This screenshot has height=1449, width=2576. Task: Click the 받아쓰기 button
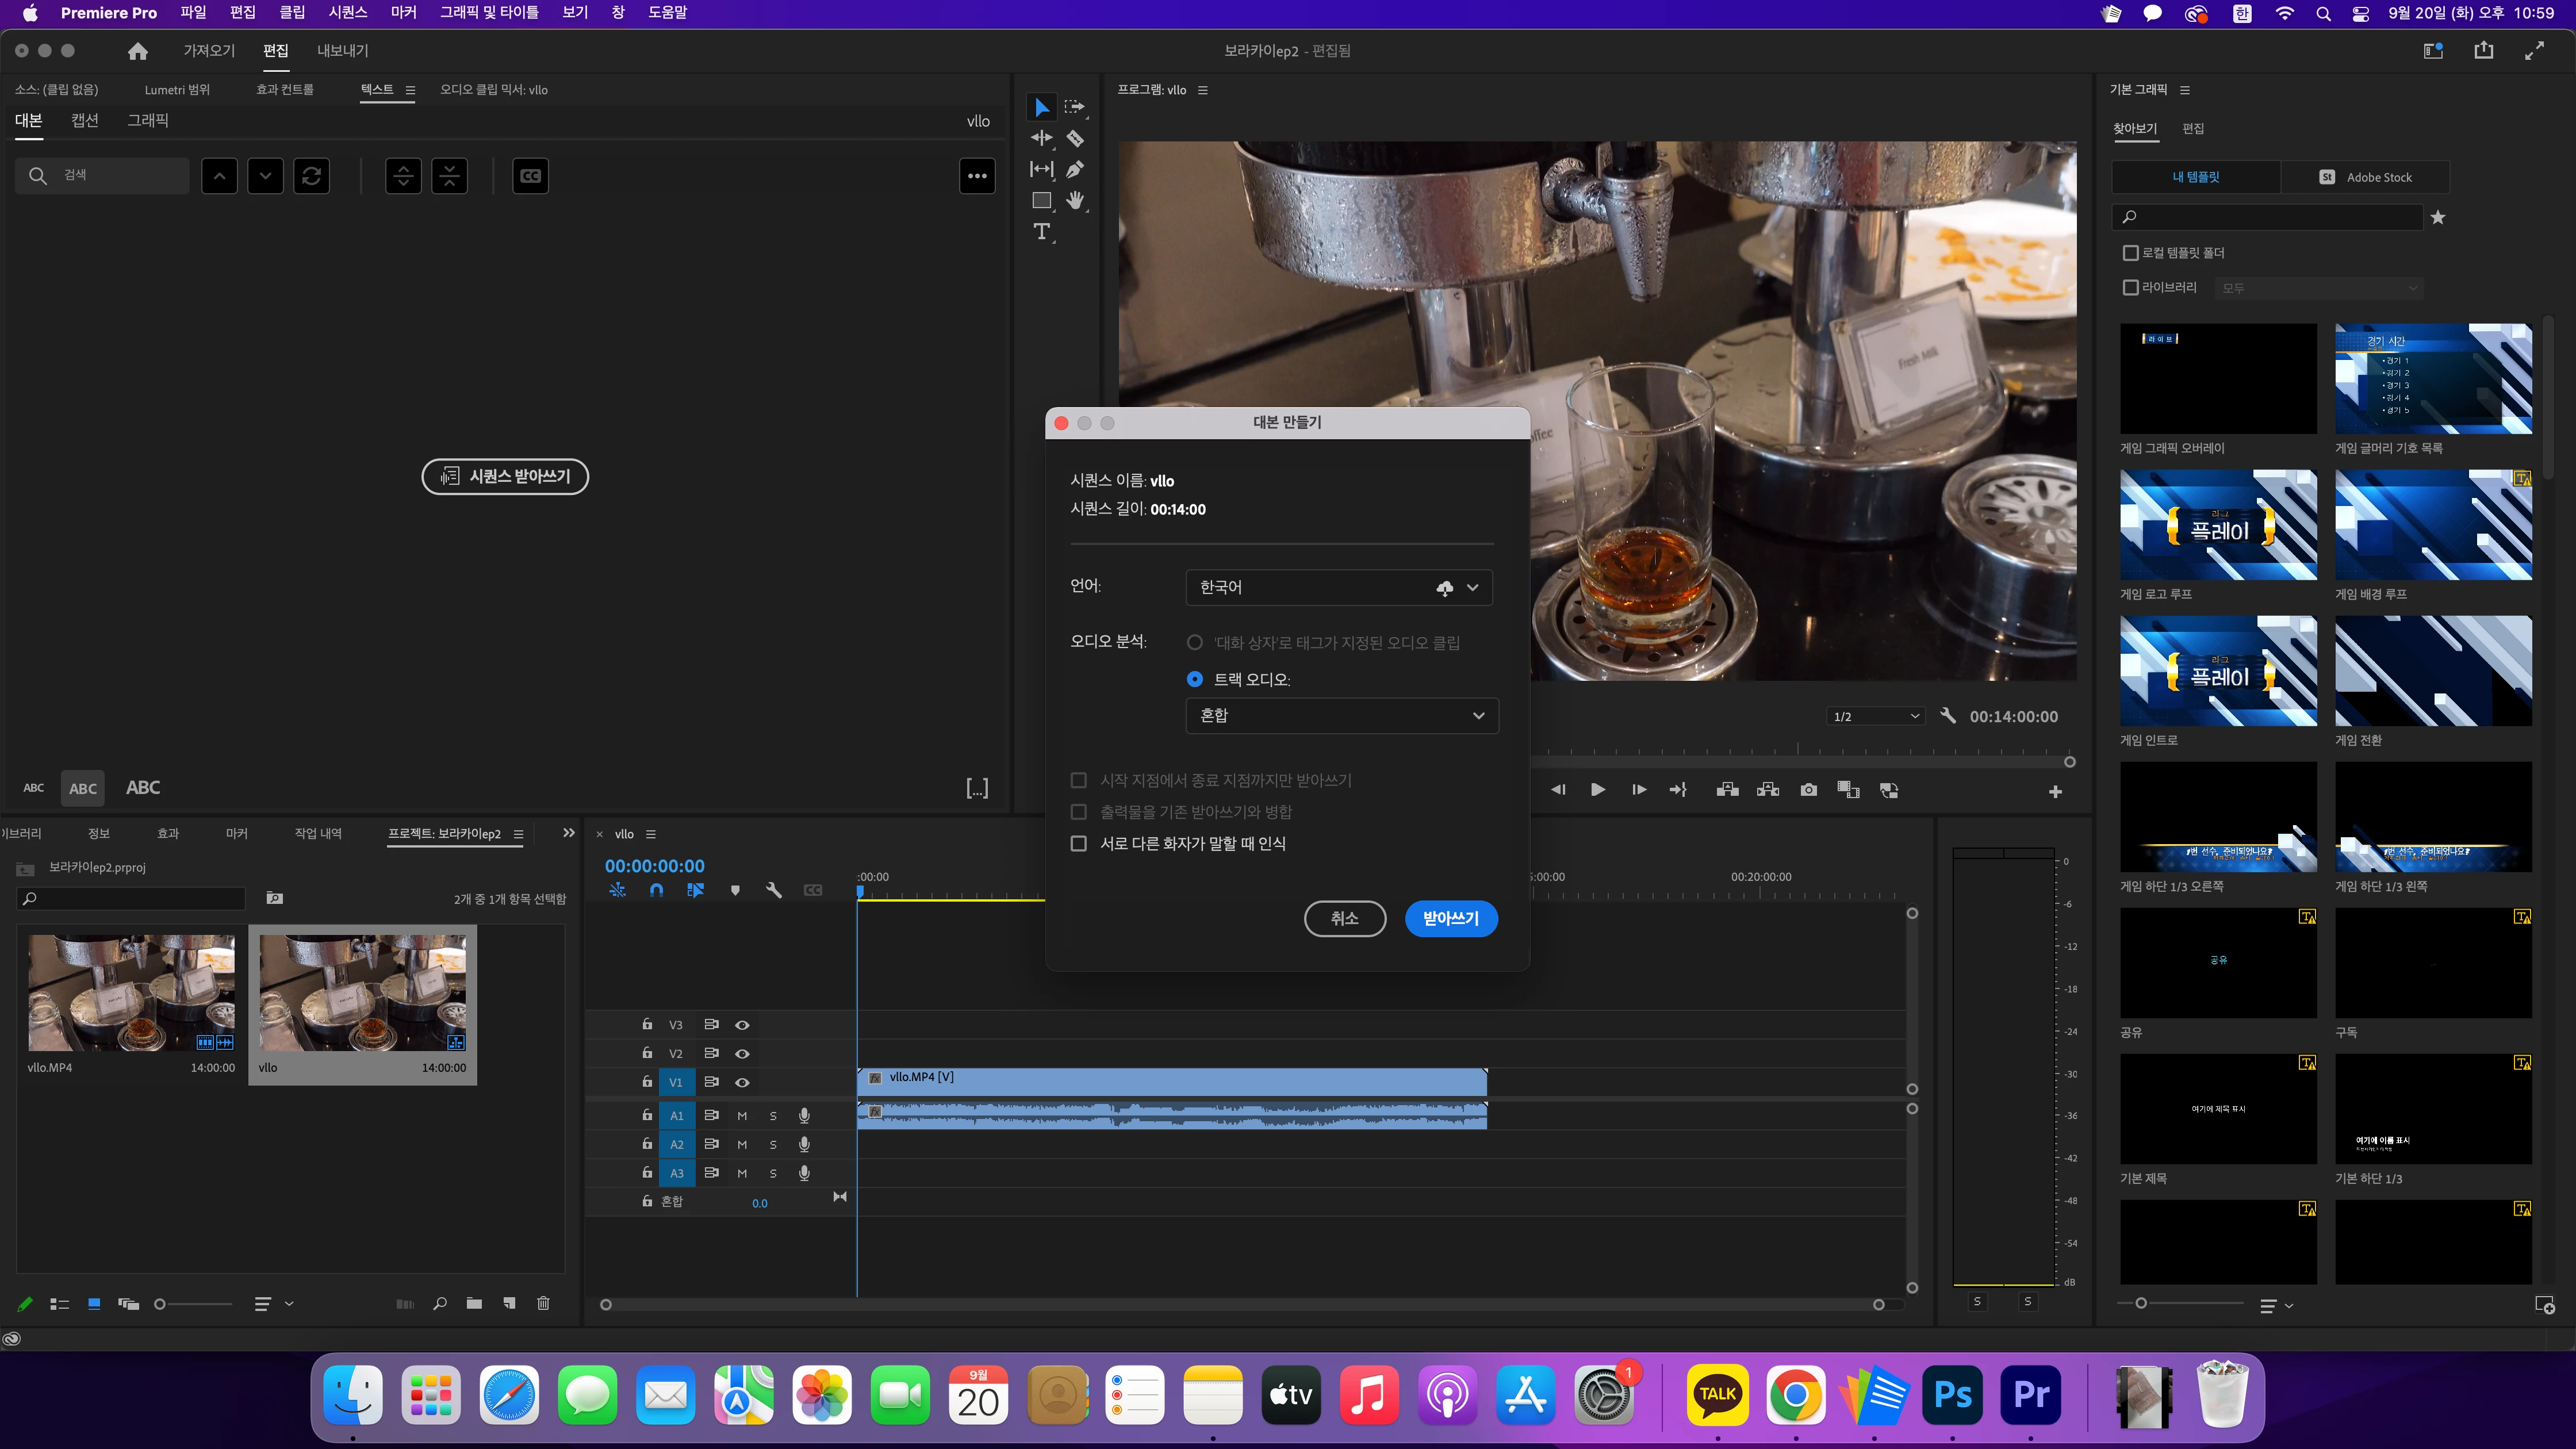[x=1451, y=918]
